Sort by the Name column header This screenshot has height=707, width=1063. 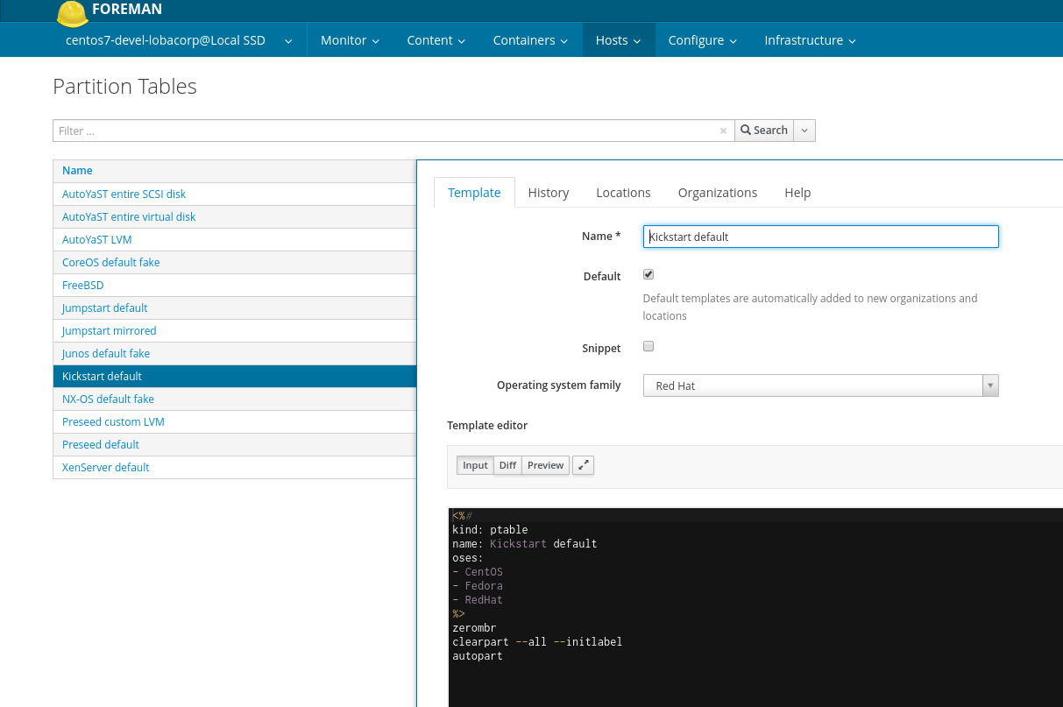77,171
